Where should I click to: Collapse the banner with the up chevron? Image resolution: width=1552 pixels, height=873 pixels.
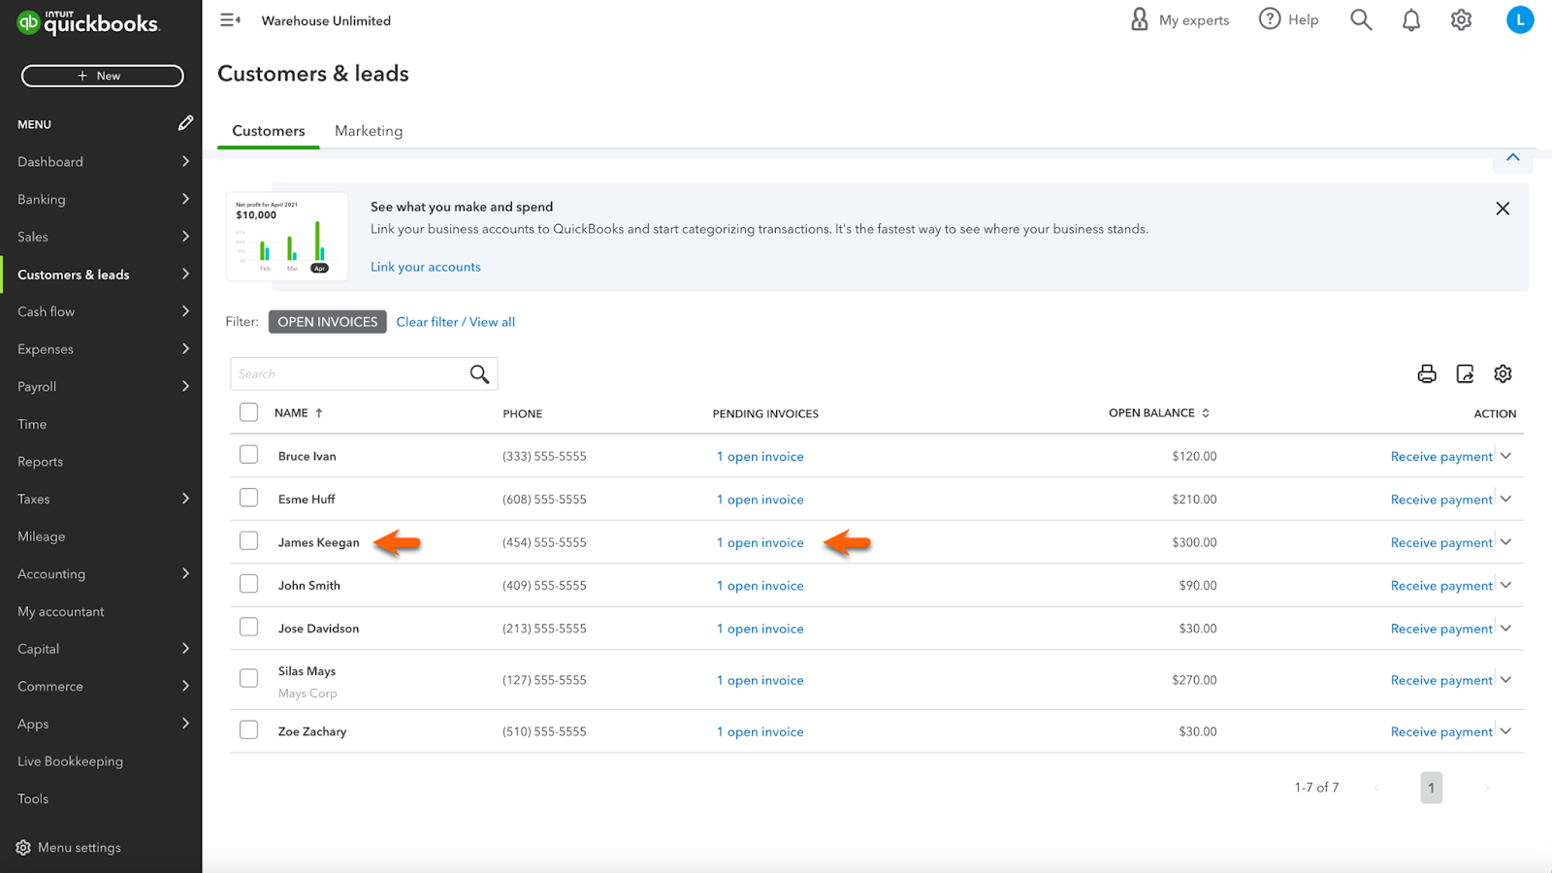1512,158
